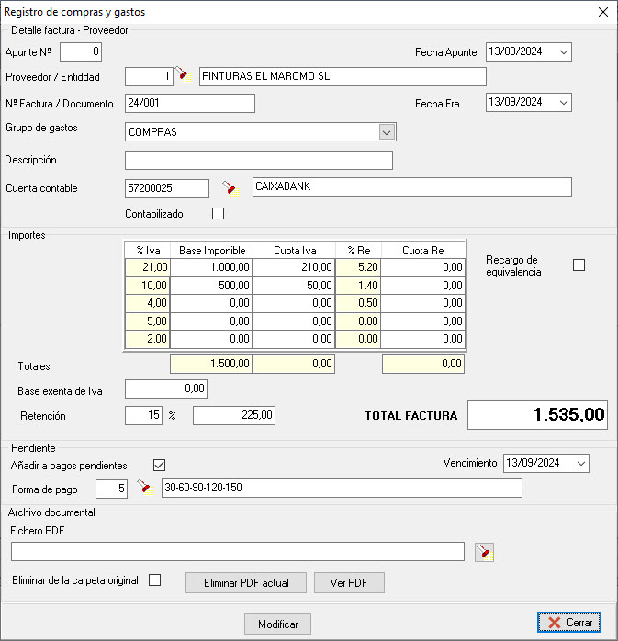The width and height of the screenshot is (618, 641).
Task: Open the Fecha Fra date dropdown
Action: [x=564, y=103]
